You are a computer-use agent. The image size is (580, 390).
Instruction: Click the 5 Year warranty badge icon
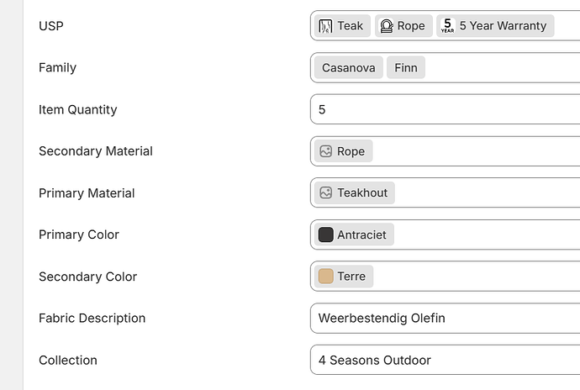447,26
